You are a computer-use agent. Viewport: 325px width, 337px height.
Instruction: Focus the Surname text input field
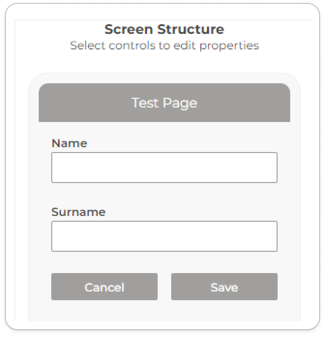click(164, 236)
